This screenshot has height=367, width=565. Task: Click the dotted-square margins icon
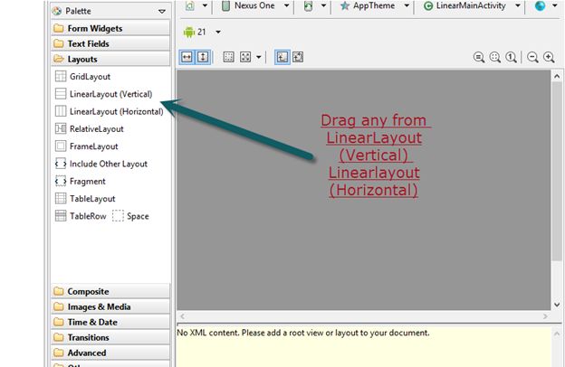tap(228, 57)
